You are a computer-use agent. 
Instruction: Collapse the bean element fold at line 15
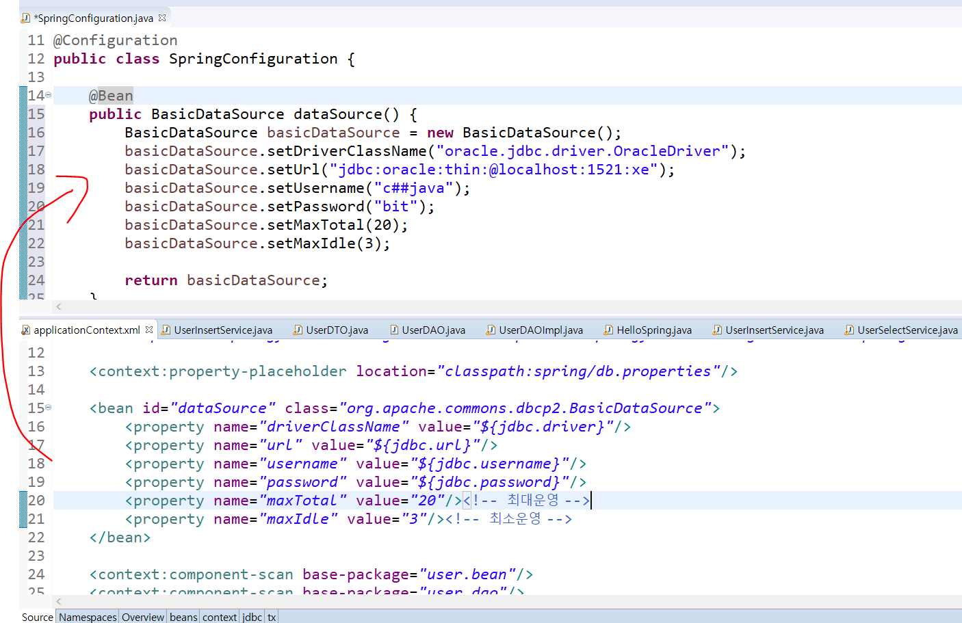(x=49, y=408)
